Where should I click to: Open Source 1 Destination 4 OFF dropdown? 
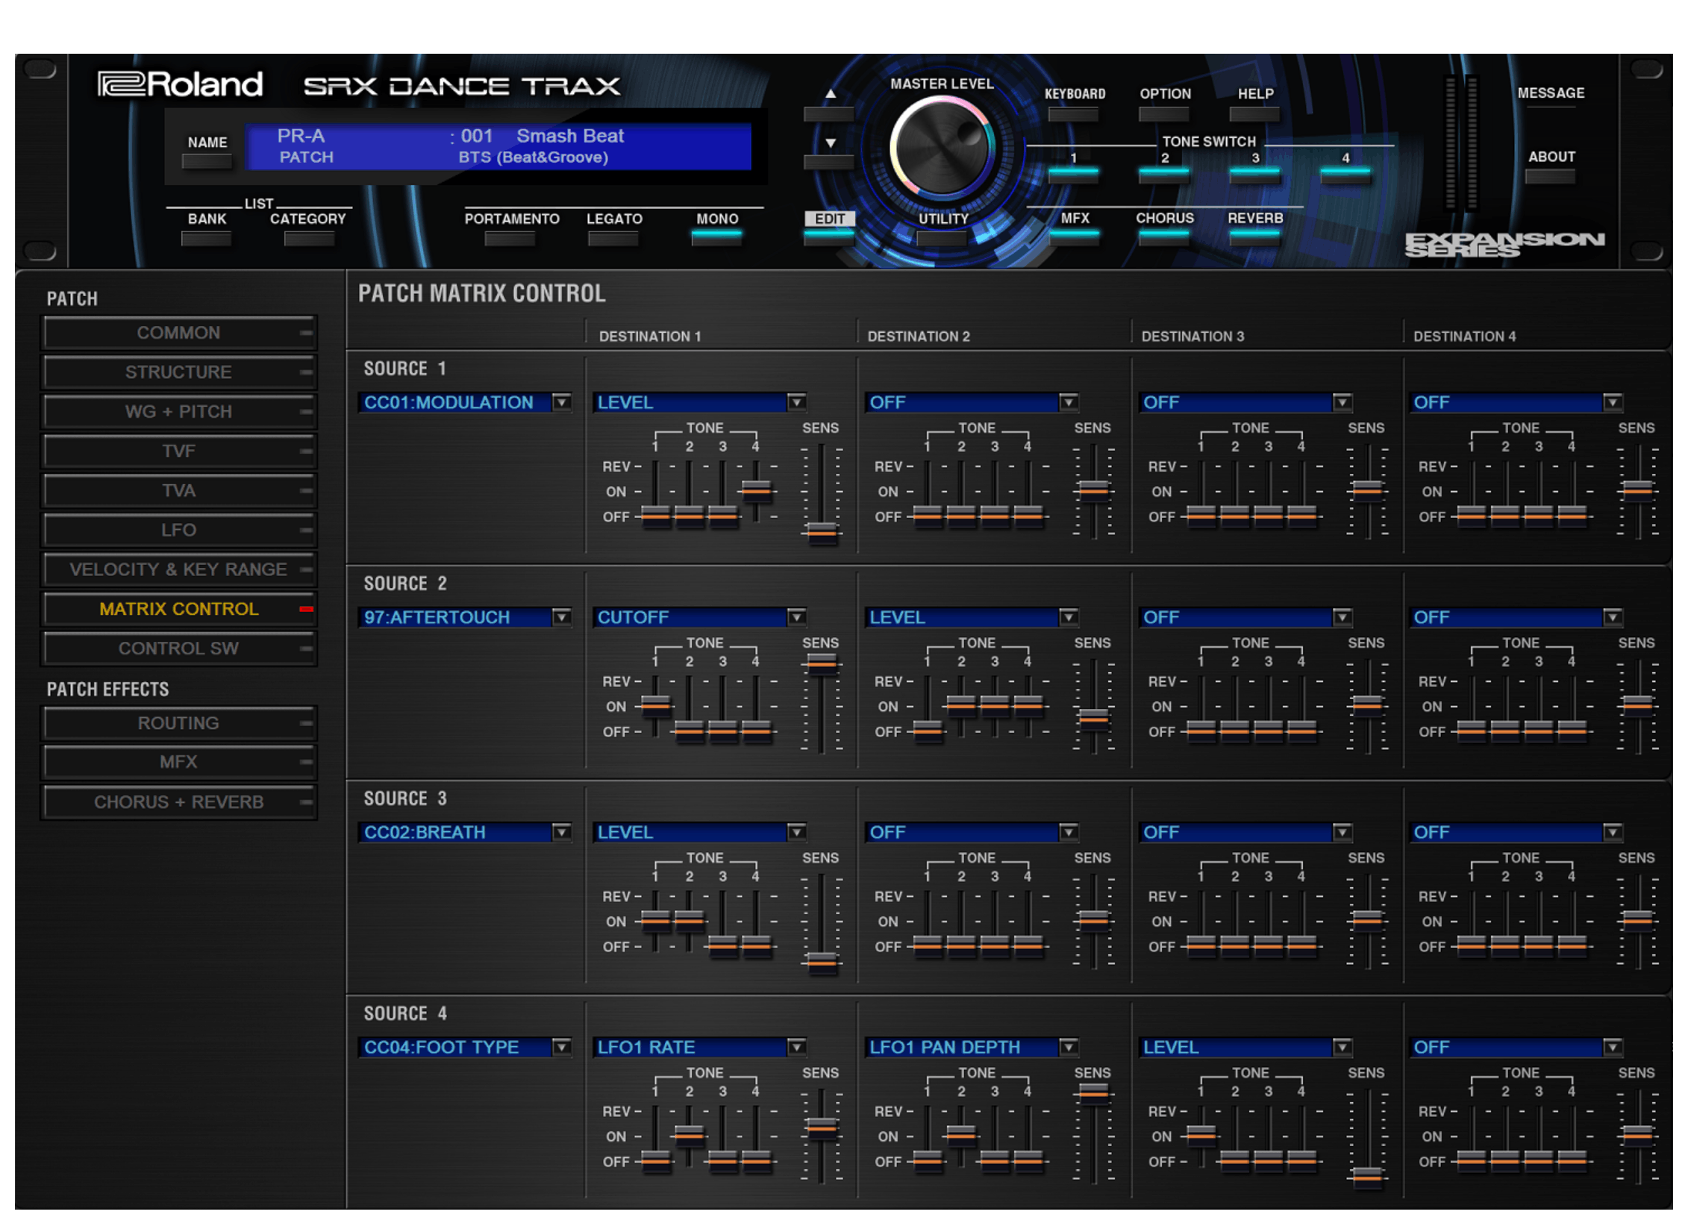click(x=1516, y=402)
